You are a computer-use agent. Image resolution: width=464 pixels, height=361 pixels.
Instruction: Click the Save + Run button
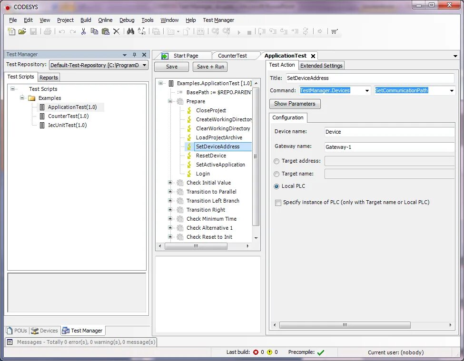pos(210,67)
